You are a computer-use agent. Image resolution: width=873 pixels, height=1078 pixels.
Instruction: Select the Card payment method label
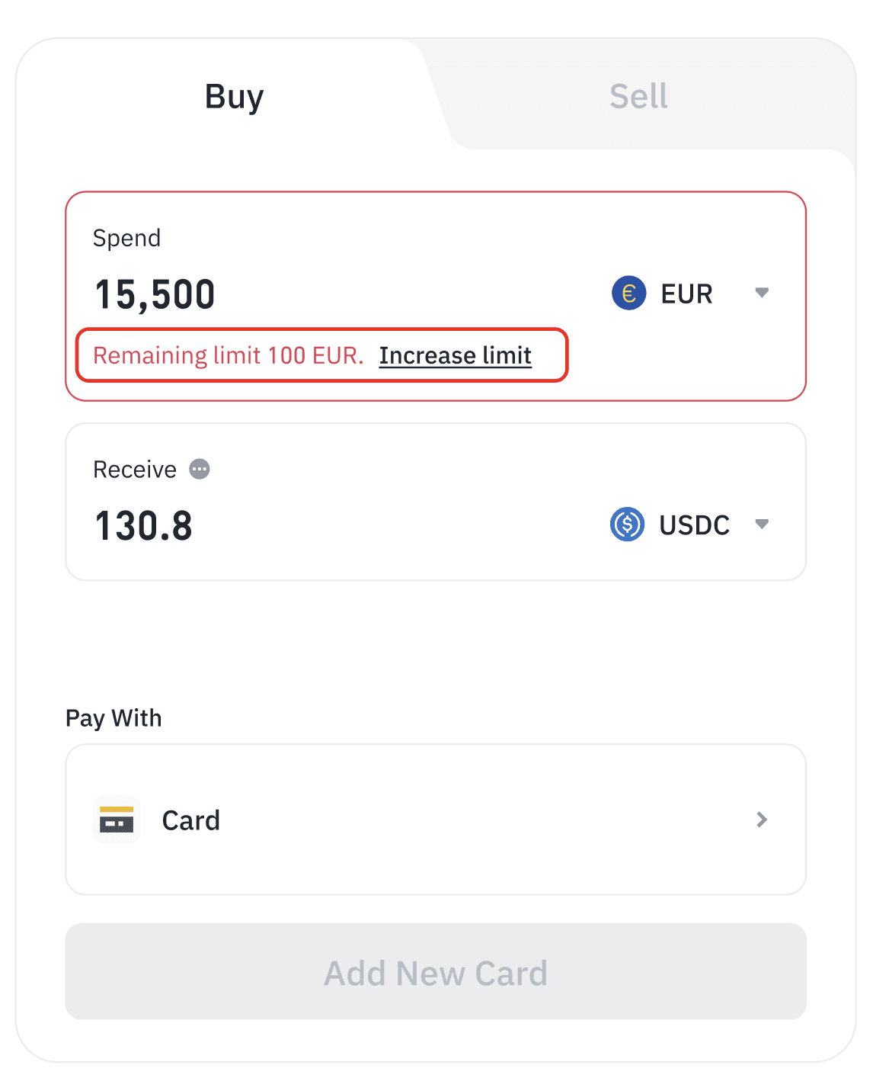[190, 820]
